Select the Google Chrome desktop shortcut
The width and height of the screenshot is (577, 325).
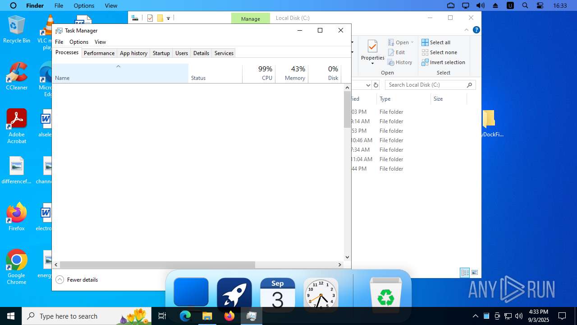(x=17, y=267)
